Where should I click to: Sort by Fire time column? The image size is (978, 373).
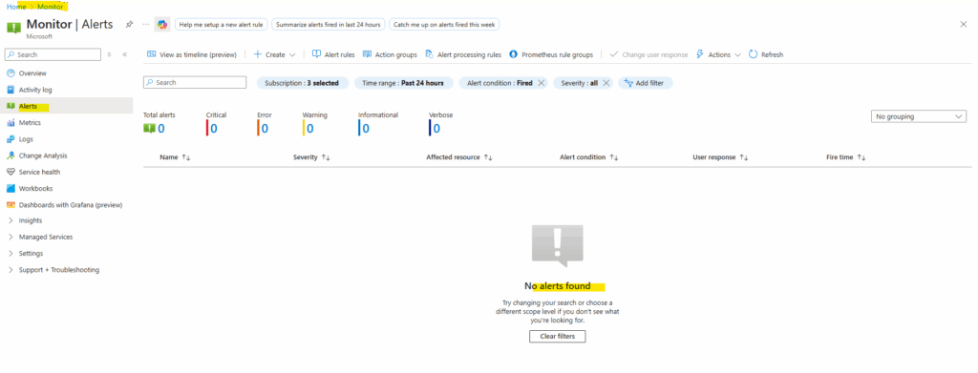tap(846, 157)
